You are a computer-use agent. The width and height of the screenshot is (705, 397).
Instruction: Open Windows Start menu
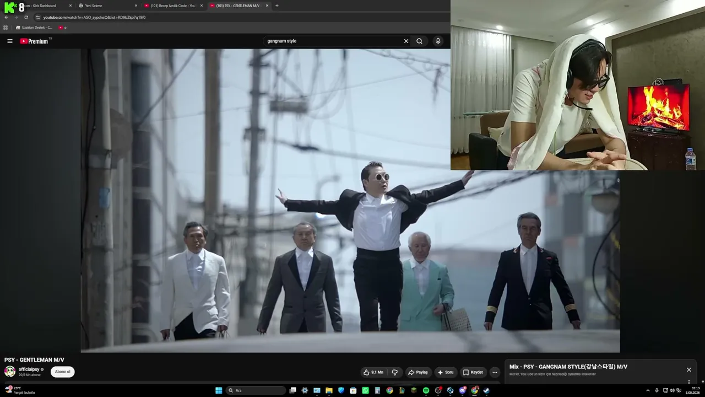(219, 390)
